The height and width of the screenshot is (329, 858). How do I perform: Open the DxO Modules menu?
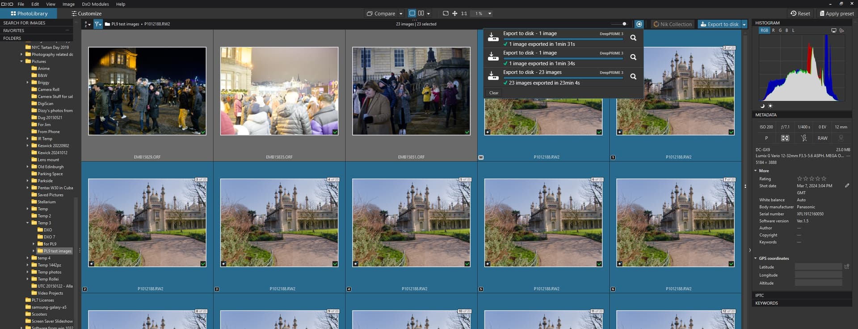pyautogui.click(x=95, y=4)
